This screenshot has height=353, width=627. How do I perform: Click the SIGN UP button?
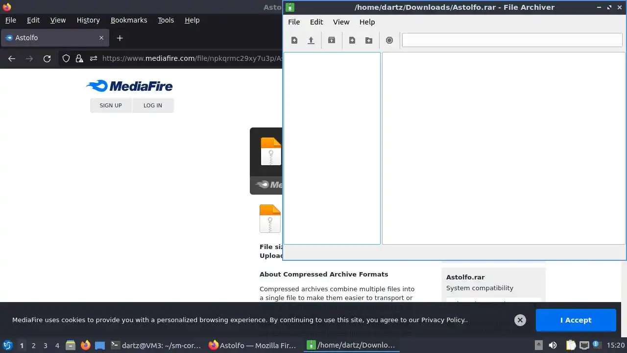111,105
